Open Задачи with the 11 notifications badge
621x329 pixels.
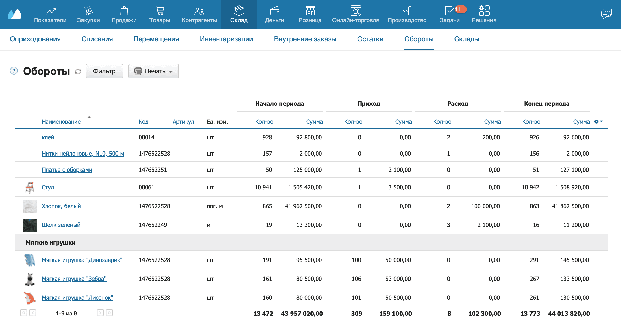coord(450,11)
